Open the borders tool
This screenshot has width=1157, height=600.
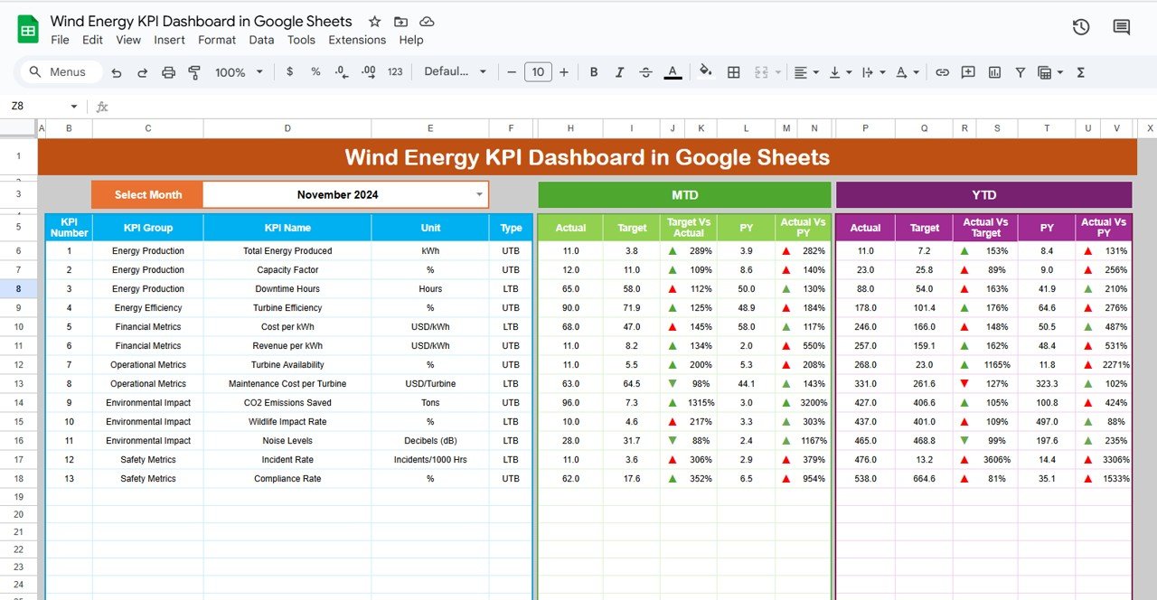pos(734,72)
